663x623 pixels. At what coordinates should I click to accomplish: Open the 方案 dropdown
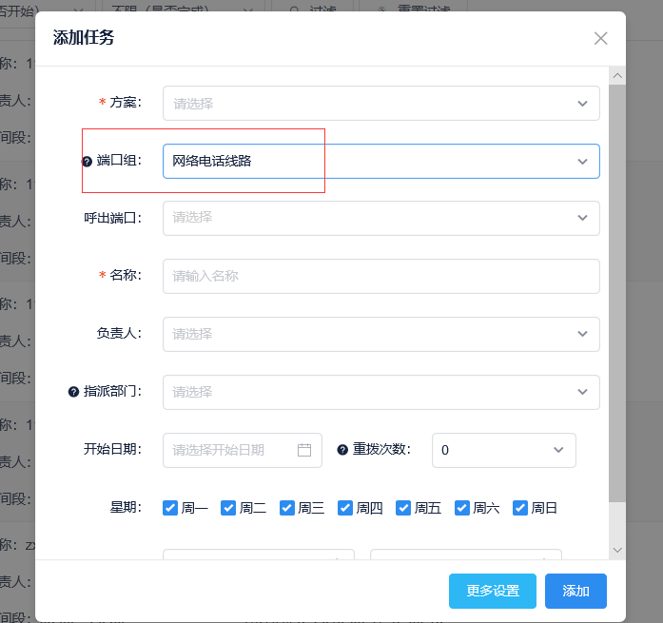coord(380,103)
